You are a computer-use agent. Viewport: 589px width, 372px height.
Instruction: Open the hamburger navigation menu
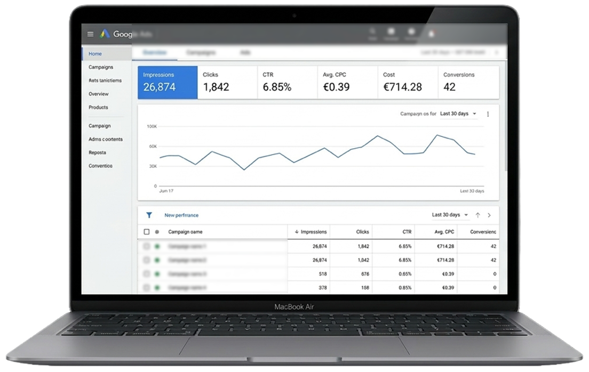coord(90,34)
